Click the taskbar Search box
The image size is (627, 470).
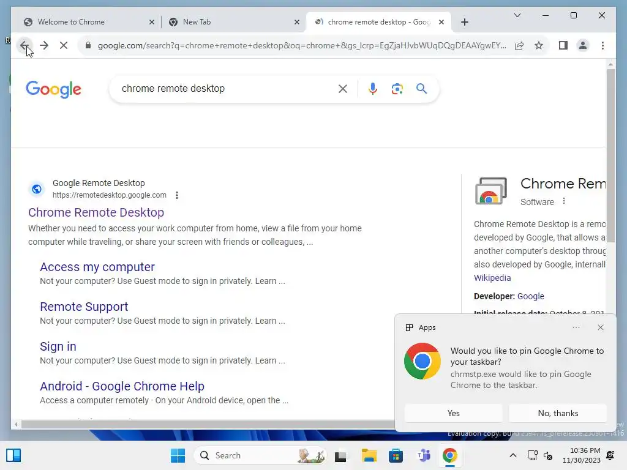click(260, 455)
